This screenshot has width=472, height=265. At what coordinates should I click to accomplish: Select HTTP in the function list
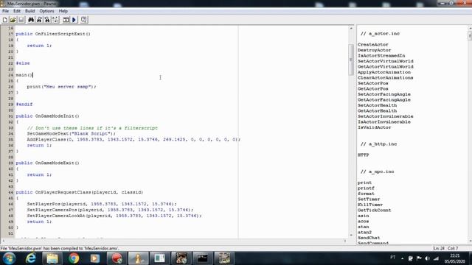363,155
